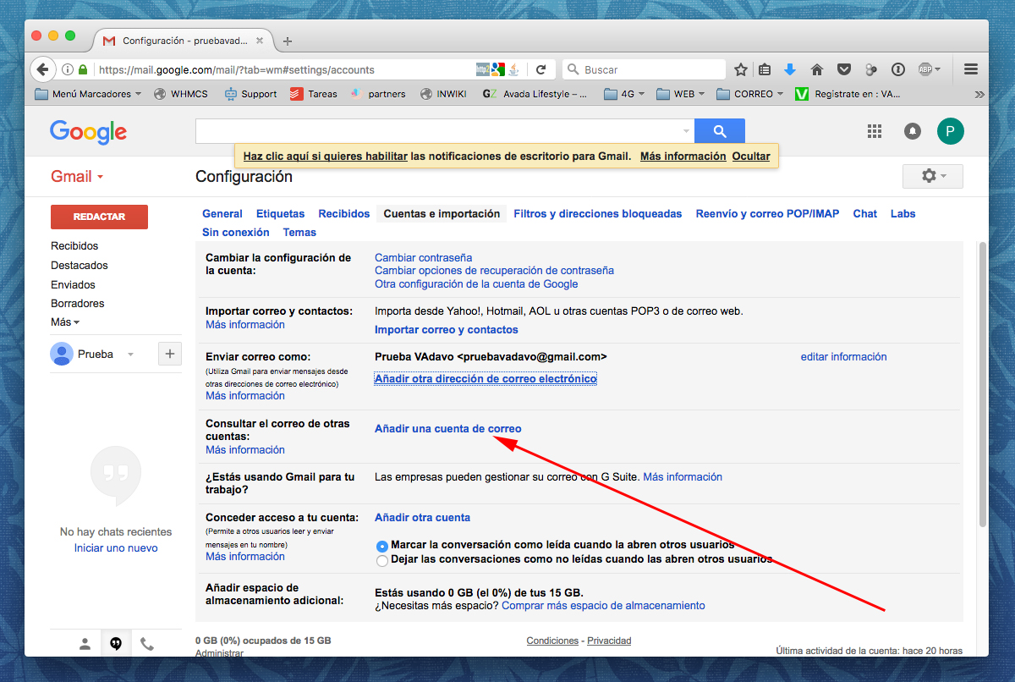
Task: Open the account avatar with letter P
Action: click(950, 131)
